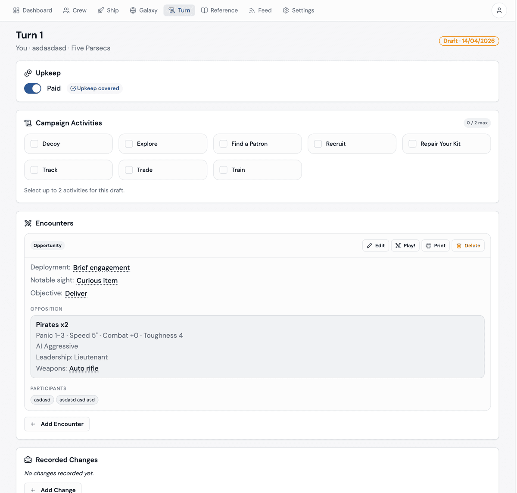The height and width of the screenshot is (493, 517).
Task: Open the Reference tab
Action: pyautogui.click(x=219, y=10)
